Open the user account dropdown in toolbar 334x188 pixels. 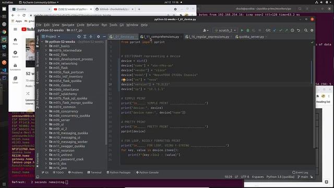(x=206, y=30)
